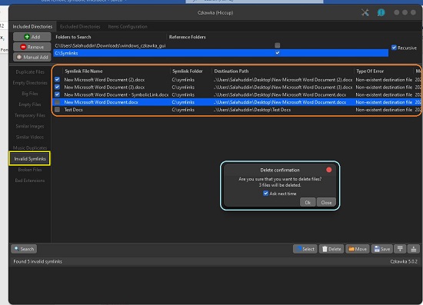
Task: Uncheck Ask next time checkbox
Action: (x=266, y=193)
